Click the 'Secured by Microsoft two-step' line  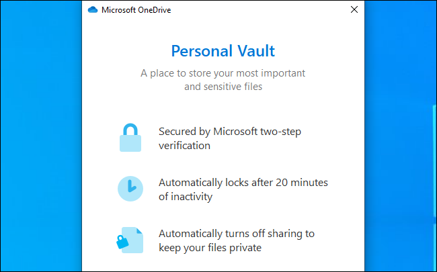[x=230, y=131]
